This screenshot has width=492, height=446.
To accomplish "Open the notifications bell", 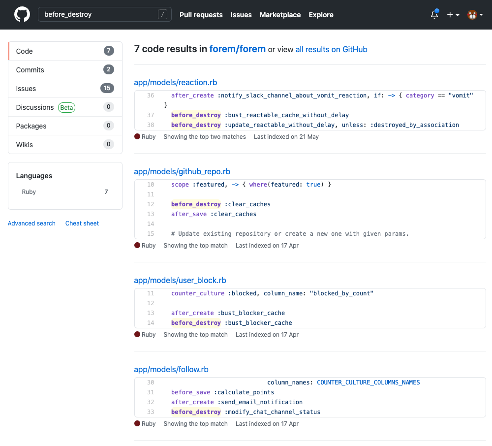I will coord(434,14).
